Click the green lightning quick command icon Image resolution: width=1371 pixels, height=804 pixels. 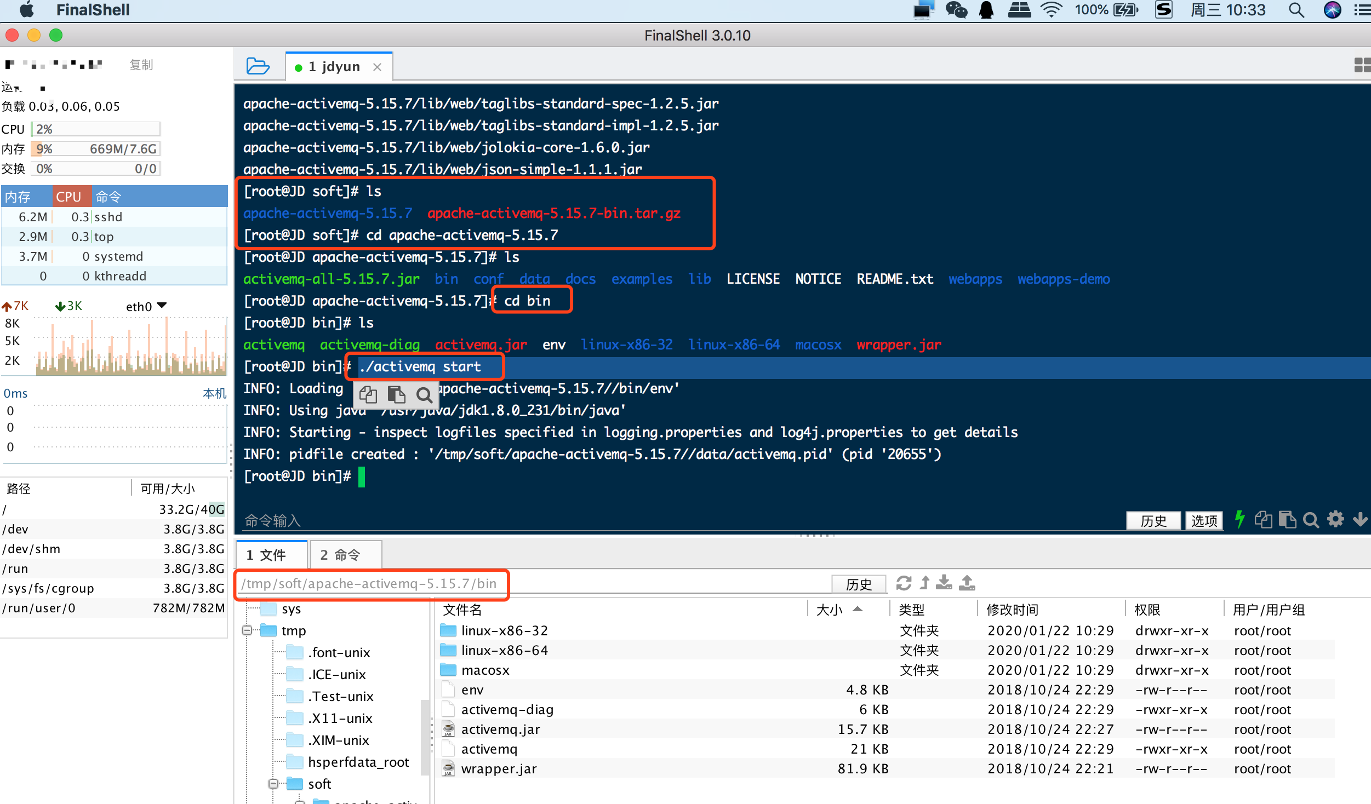pyautogui.click(x=1239, y=519)
